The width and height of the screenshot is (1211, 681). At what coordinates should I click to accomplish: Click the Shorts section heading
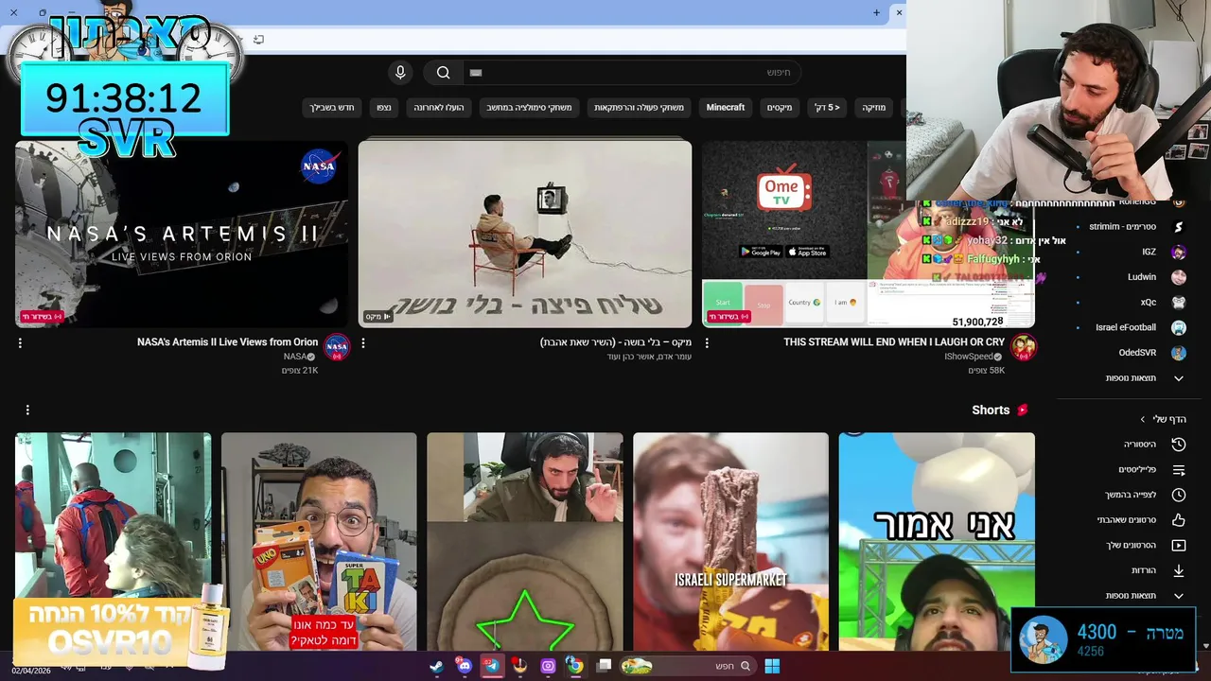[991, 410]
